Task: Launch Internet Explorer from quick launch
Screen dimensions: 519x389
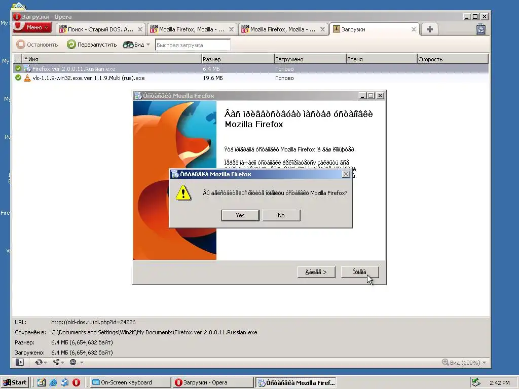Action: (x=53, y=383)
